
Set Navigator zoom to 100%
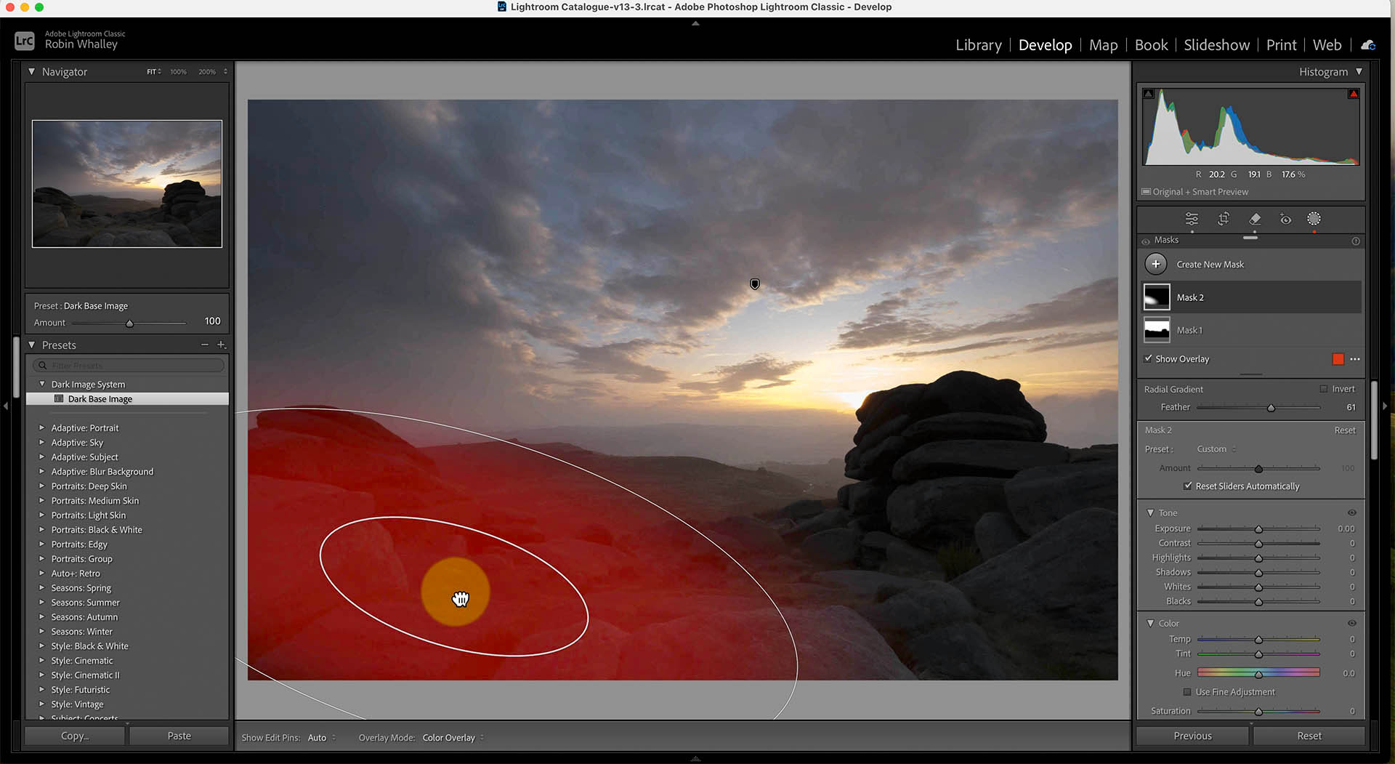pos(178,72)
